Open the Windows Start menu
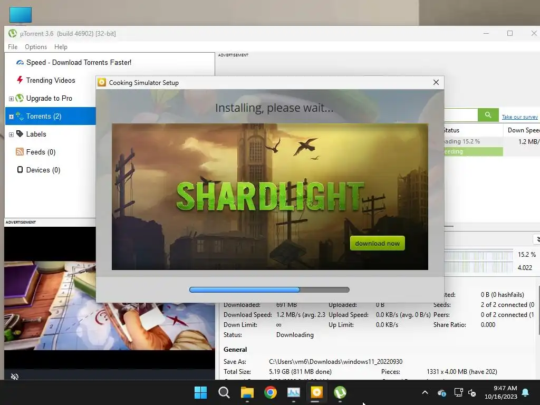 (x=200, y=392)
